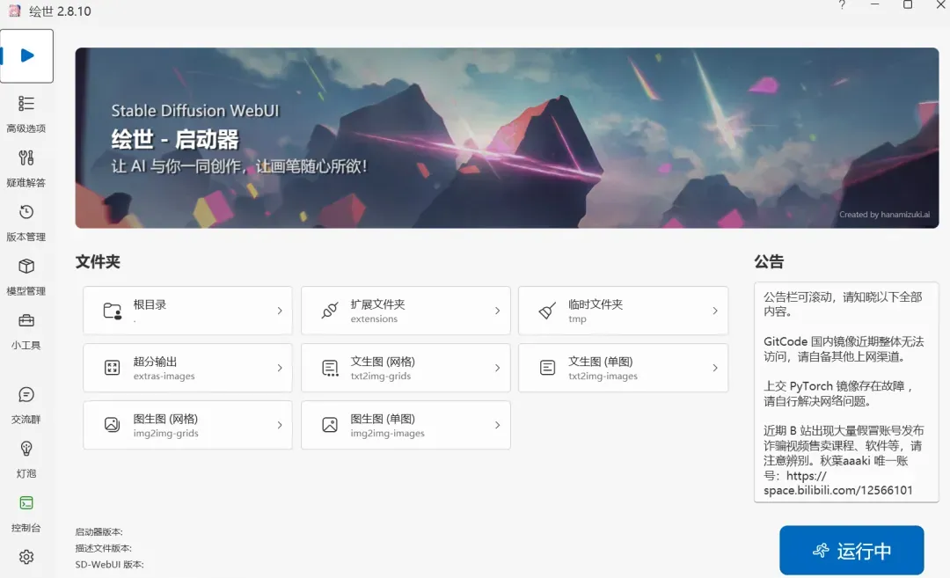Click the img2img-grids subtitle text

(165, 433)
